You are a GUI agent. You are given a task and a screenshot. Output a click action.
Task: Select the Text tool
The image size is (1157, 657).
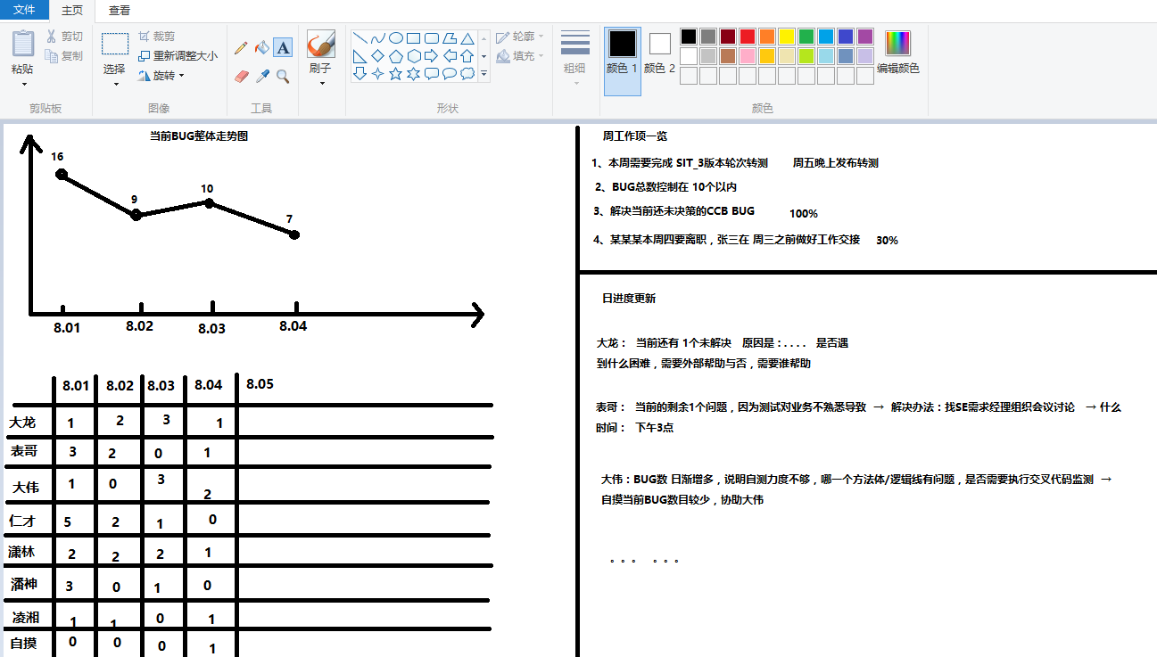point(282,47)
